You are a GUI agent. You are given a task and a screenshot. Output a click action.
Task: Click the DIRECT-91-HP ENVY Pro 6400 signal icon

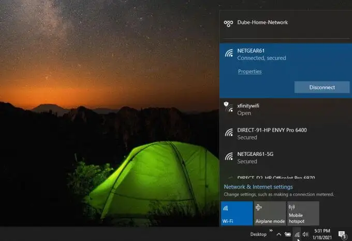pos(229,133)
